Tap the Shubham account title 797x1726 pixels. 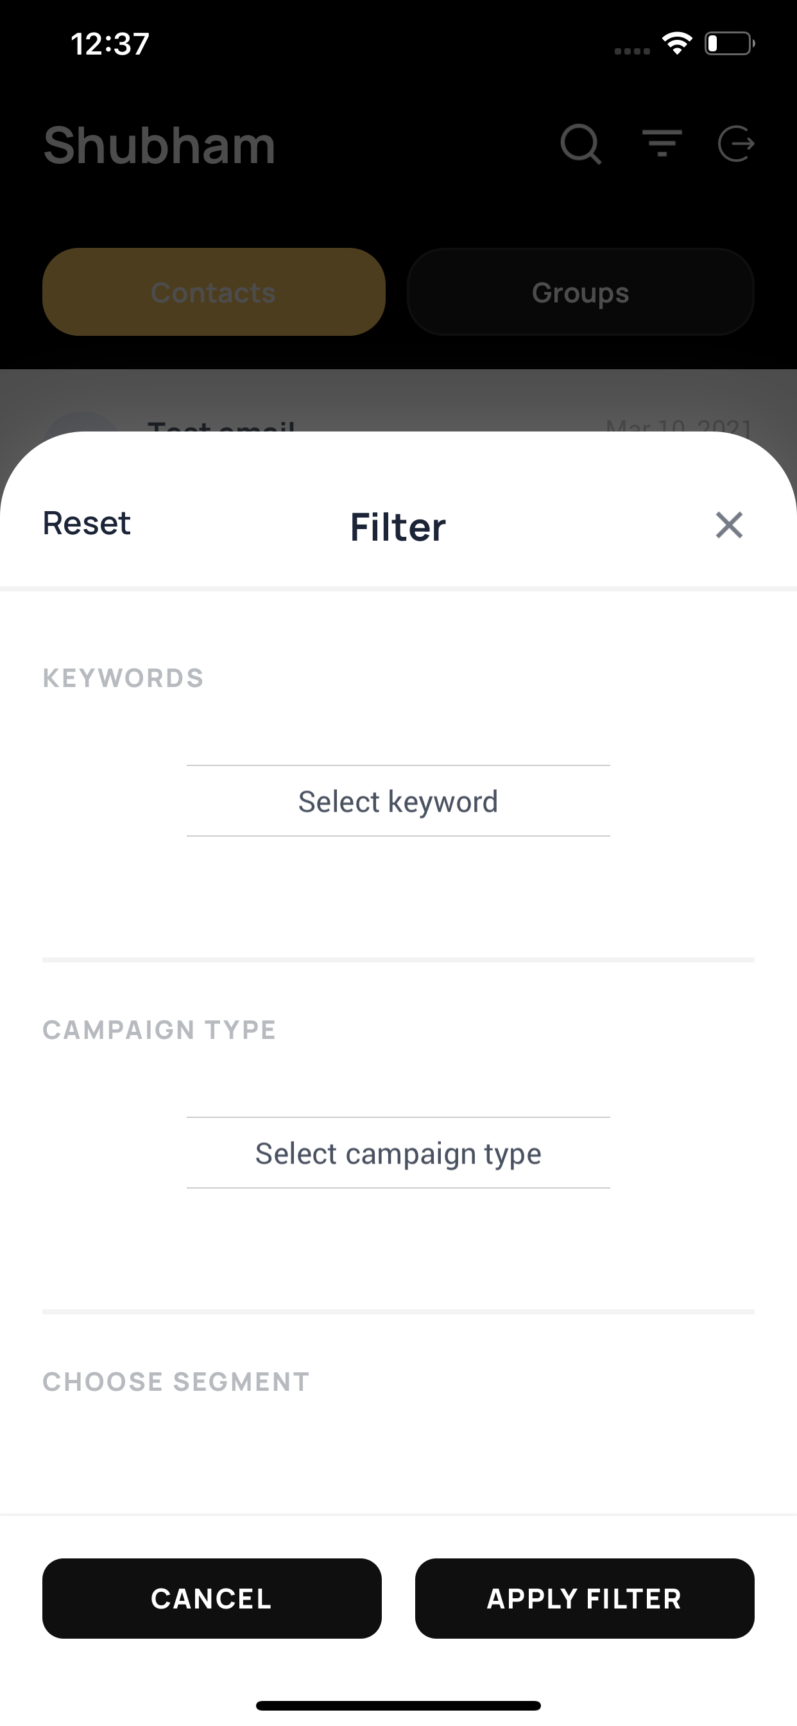(x=159, y=144)
